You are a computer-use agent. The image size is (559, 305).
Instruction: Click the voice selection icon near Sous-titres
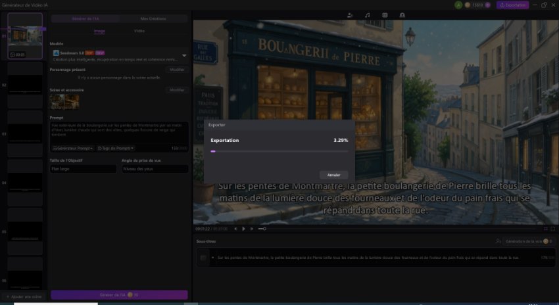tap(498, 241)
